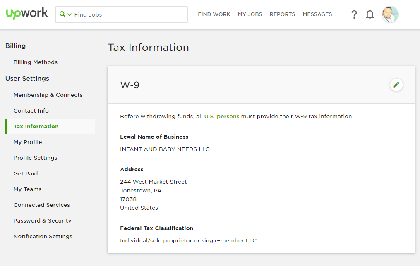Select the INFANT AND BABY NEEDS LLC text

pos(165,149)
